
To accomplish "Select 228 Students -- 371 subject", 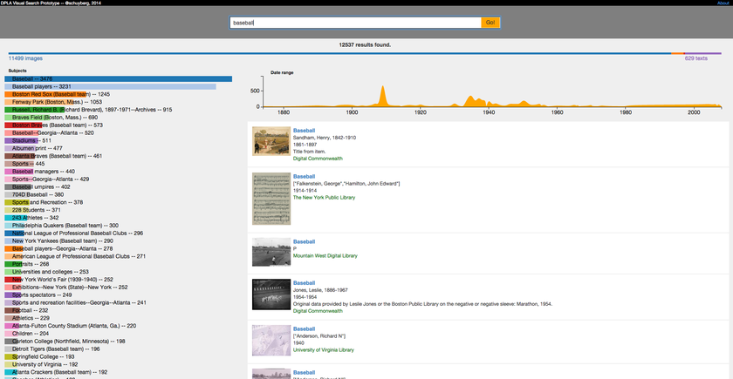I will tap(33, 210).
